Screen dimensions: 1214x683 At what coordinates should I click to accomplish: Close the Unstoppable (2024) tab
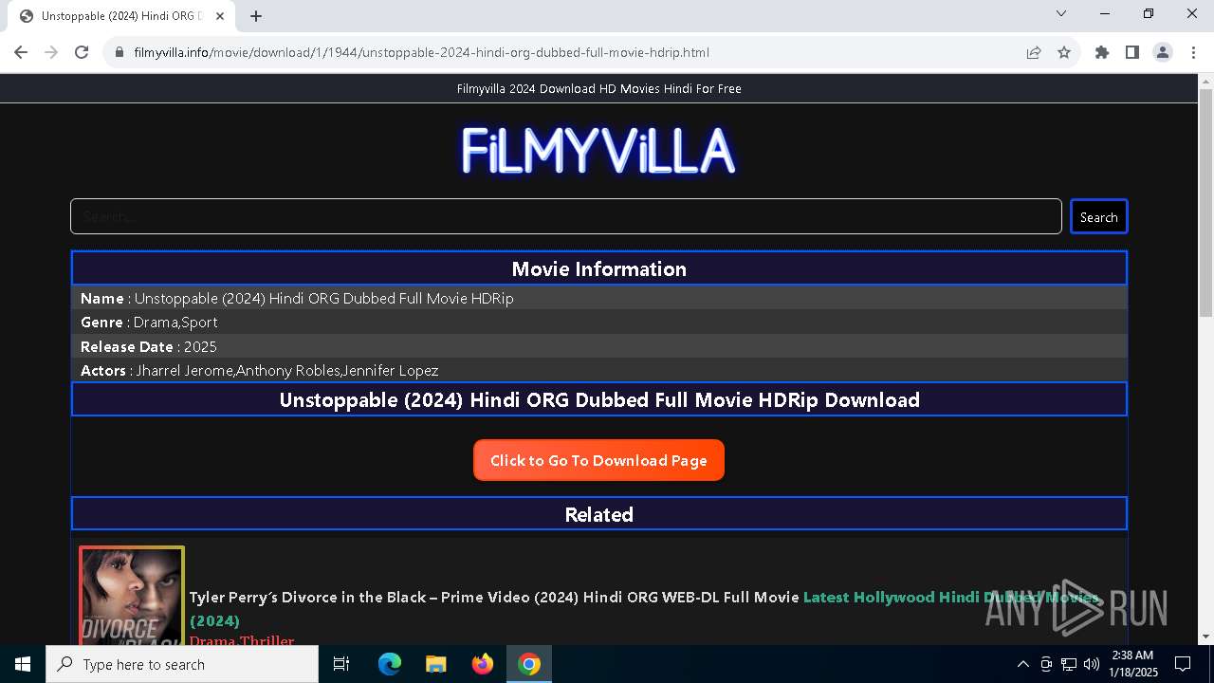click(x=219, y=16)
